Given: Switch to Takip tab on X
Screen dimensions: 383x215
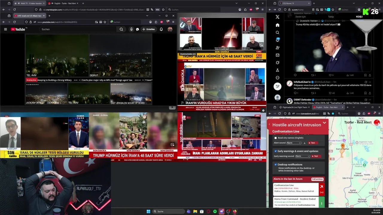Looking at the screenshot, I should click(x=331, y=17).
